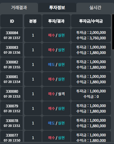
Task: Select trade ID 330083 cell
Action: click(x=12, y=50)
